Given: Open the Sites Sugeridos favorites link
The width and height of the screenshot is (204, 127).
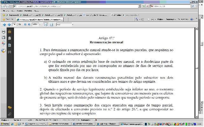Looking at the screenshot, I should point(131,15).
